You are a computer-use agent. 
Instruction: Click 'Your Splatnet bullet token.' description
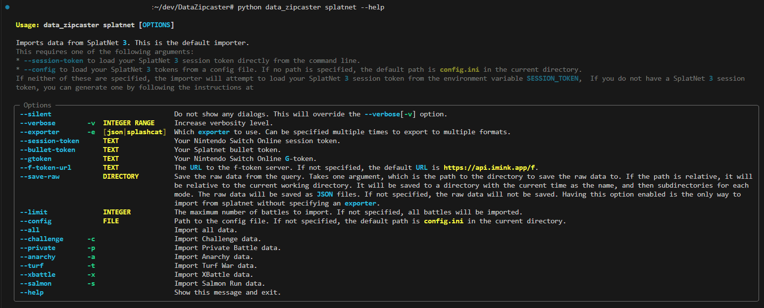click(228, 150)
